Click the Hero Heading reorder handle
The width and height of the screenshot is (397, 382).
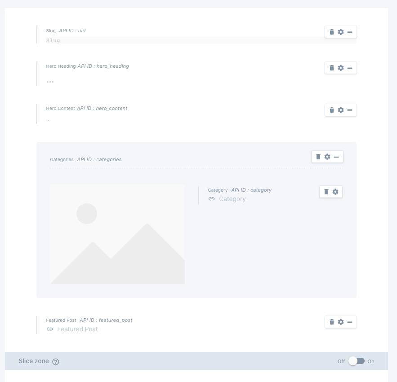click(350, 68)
